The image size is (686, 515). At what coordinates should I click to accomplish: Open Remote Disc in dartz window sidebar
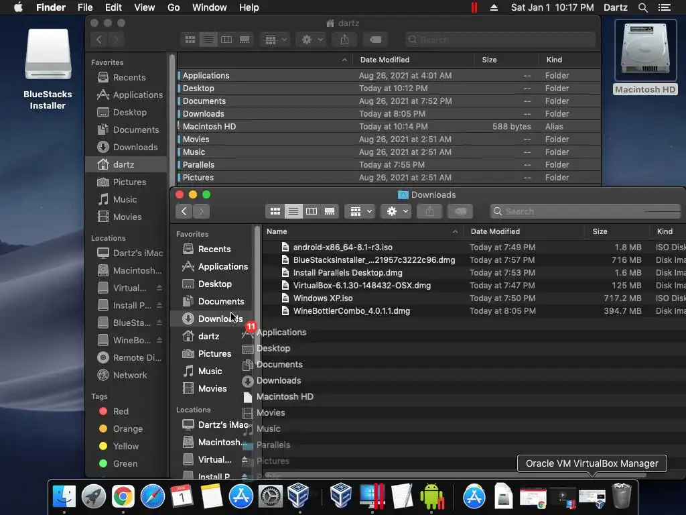(128, 357)
